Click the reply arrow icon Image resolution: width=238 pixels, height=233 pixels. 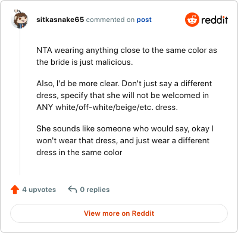(x=73, y=189)
